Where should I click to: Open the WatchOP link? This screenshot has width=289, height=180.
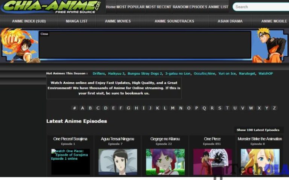coord(266,73)
